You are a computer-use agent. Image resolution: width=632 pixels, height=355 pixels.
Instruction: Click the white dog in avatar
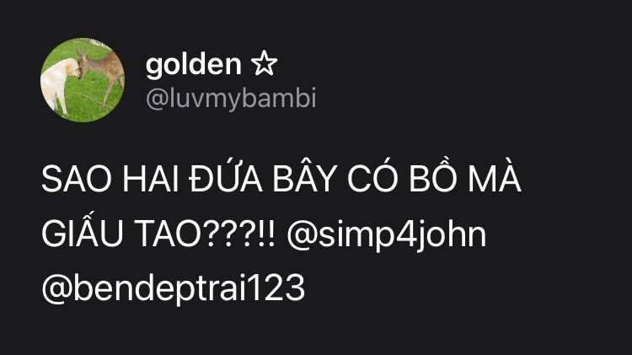(x=58, y=84)
